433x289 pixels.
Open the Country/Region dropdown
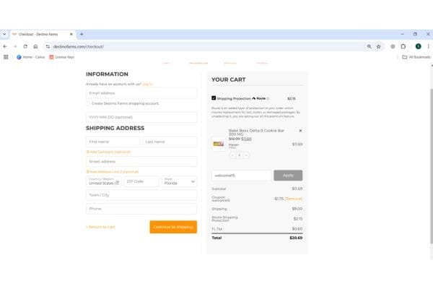pos(102,182)
